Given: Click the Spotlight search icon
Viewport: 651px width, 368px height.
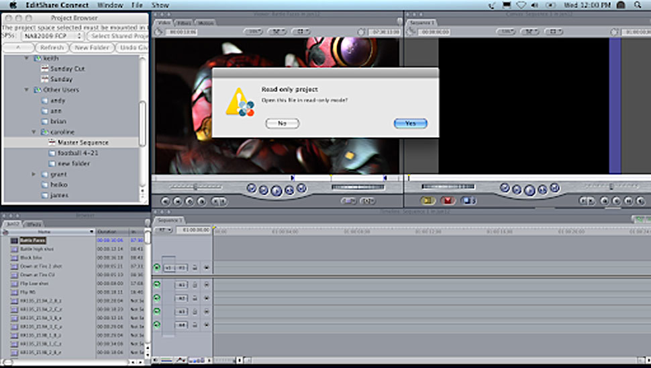Looking at the screenshot, I should tap(638, 5).
